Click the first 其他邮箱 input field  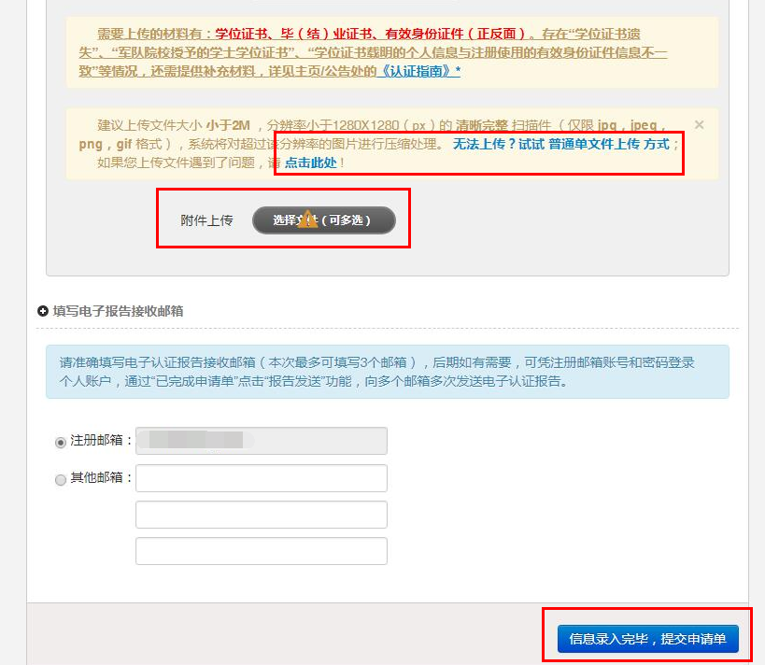click(262, 478)
